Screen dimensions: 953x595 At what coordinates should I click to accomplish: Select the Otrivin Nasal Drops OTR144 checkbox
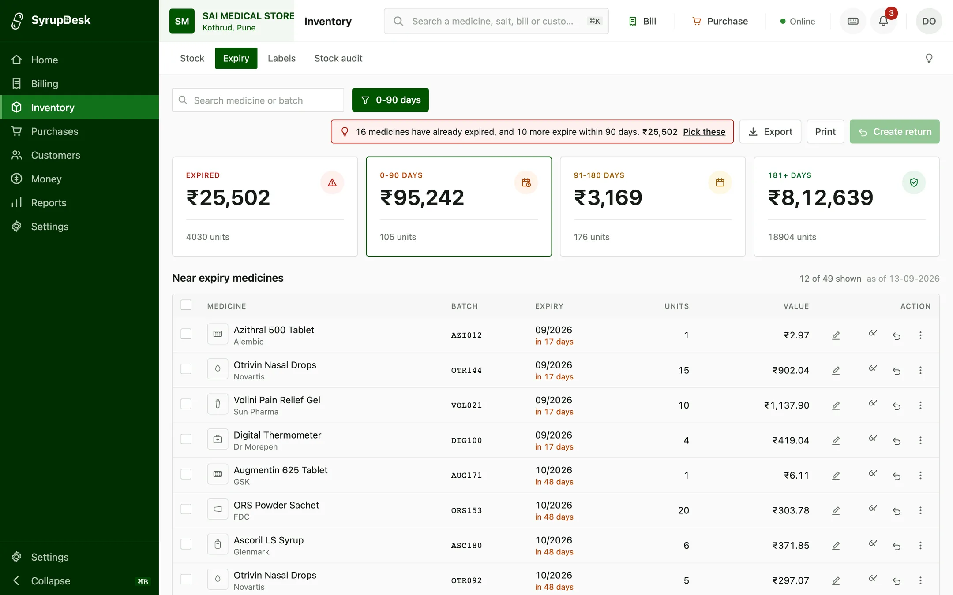[186, 369]
